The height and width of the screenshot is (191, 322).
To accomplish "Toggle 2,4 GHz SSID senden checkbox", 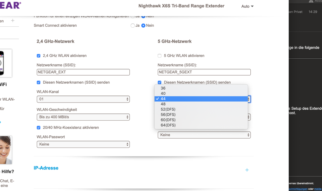I will [x=39, y=83].
